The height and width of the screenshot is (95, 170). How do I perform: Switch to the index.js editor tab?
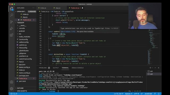43,8
